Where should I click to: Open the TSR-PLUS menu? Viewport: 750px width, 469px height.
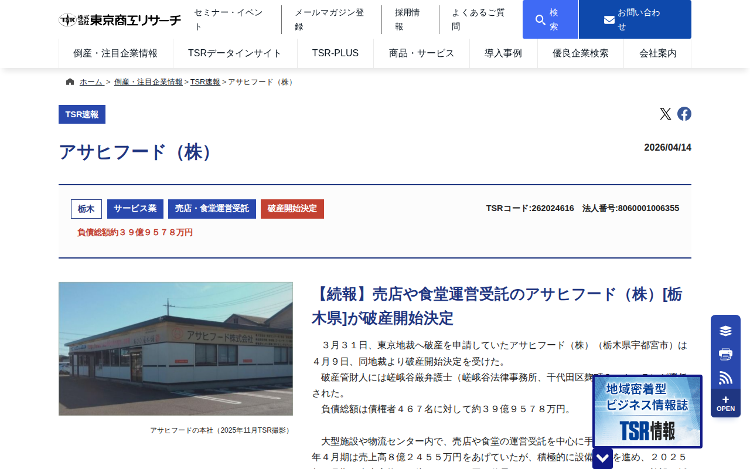click(x=335, y=53)
